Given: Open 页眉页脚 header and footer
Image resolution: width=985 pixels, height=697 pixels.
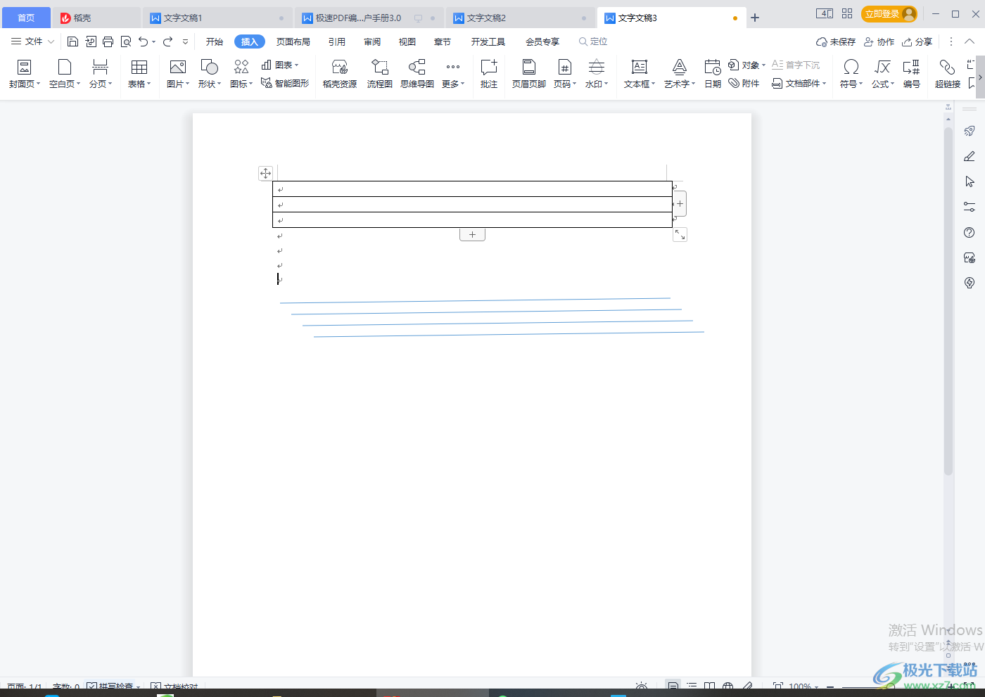Looking at the screenshot, I should (529, 74).
